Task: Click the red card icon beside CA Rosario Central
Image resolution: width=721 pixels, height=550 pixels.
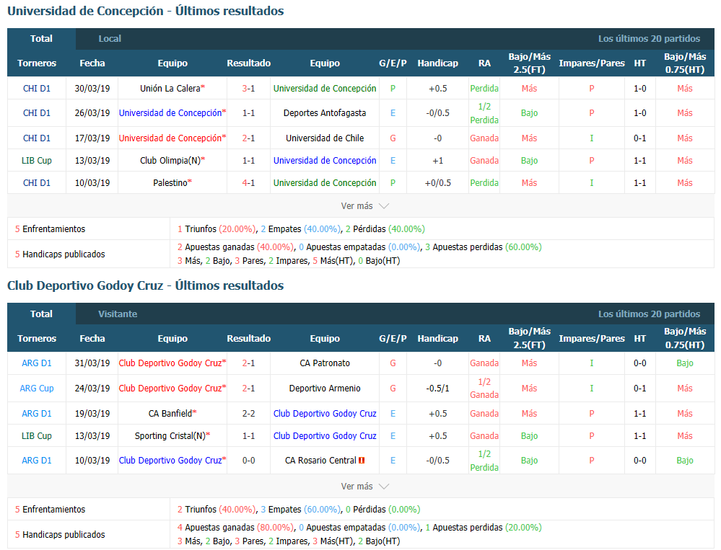Action: point(362,460)
